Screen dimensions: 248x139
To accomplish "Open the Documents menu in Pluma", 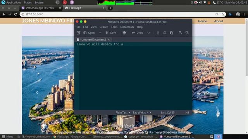I will (127, 27).
